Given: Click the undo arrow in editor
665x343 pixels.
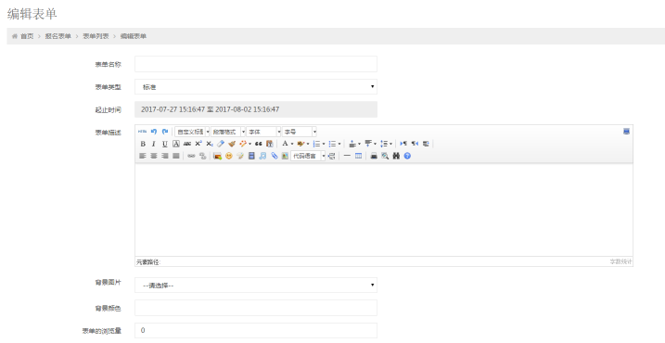Looking at the screenshot, I should click(x=154, y=132).
